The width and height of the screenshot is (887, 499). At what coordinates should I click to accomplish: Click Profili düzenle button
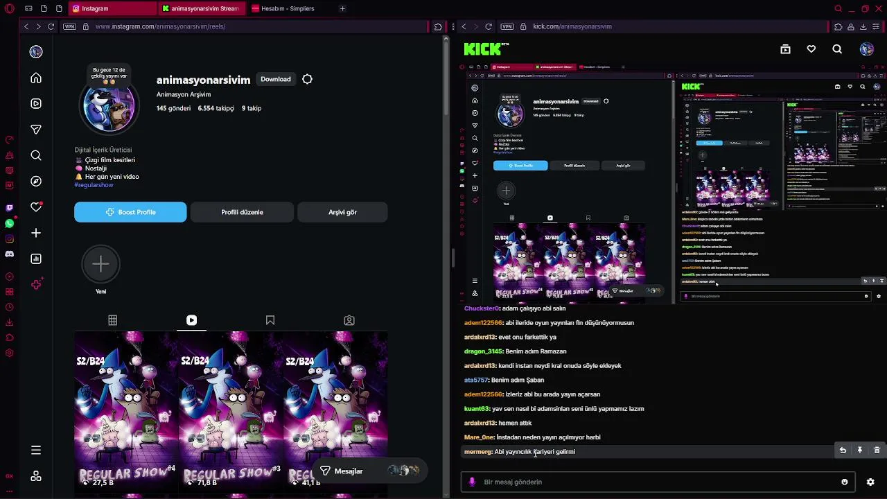(x=242, y=212)
